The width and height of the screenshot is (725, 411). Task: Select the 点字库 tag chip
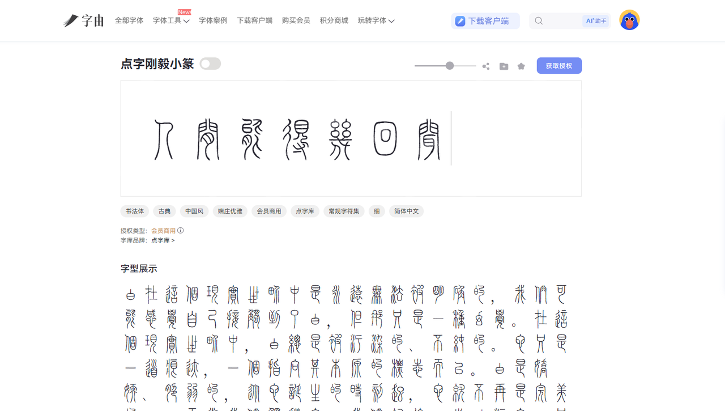[305, 211]
